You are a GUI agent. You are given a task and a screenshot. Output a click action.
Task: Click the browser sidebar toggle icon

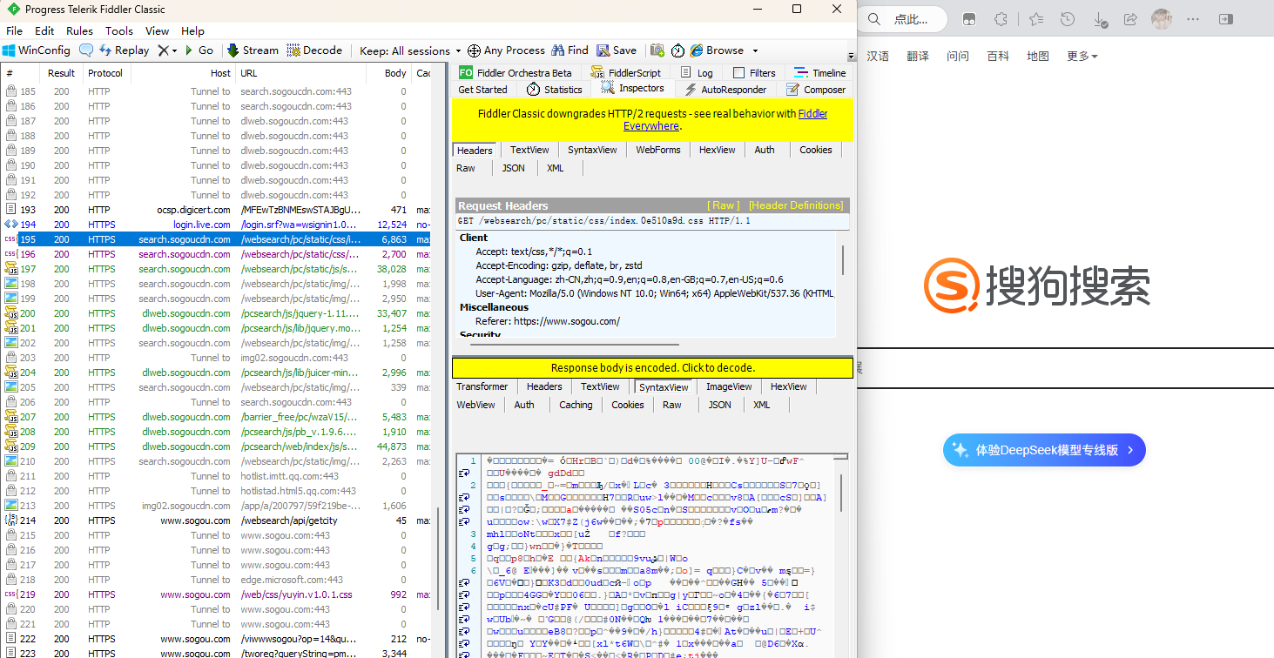coord(1226,19)
